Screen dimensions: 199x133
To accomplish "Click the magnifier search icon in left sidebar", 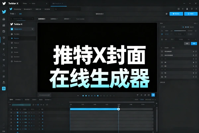I will [x=4, y=55].
